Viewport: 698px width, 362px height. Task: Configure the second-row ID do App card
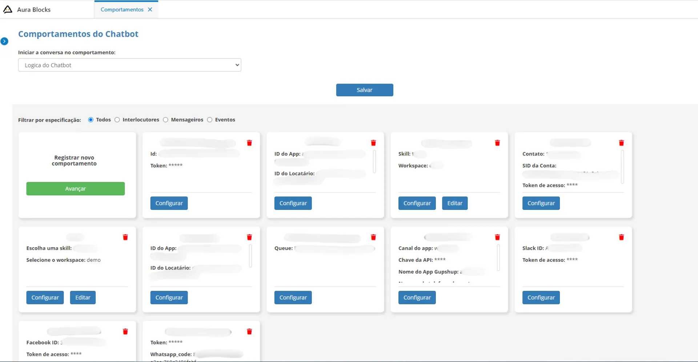[x=169, y=297]
